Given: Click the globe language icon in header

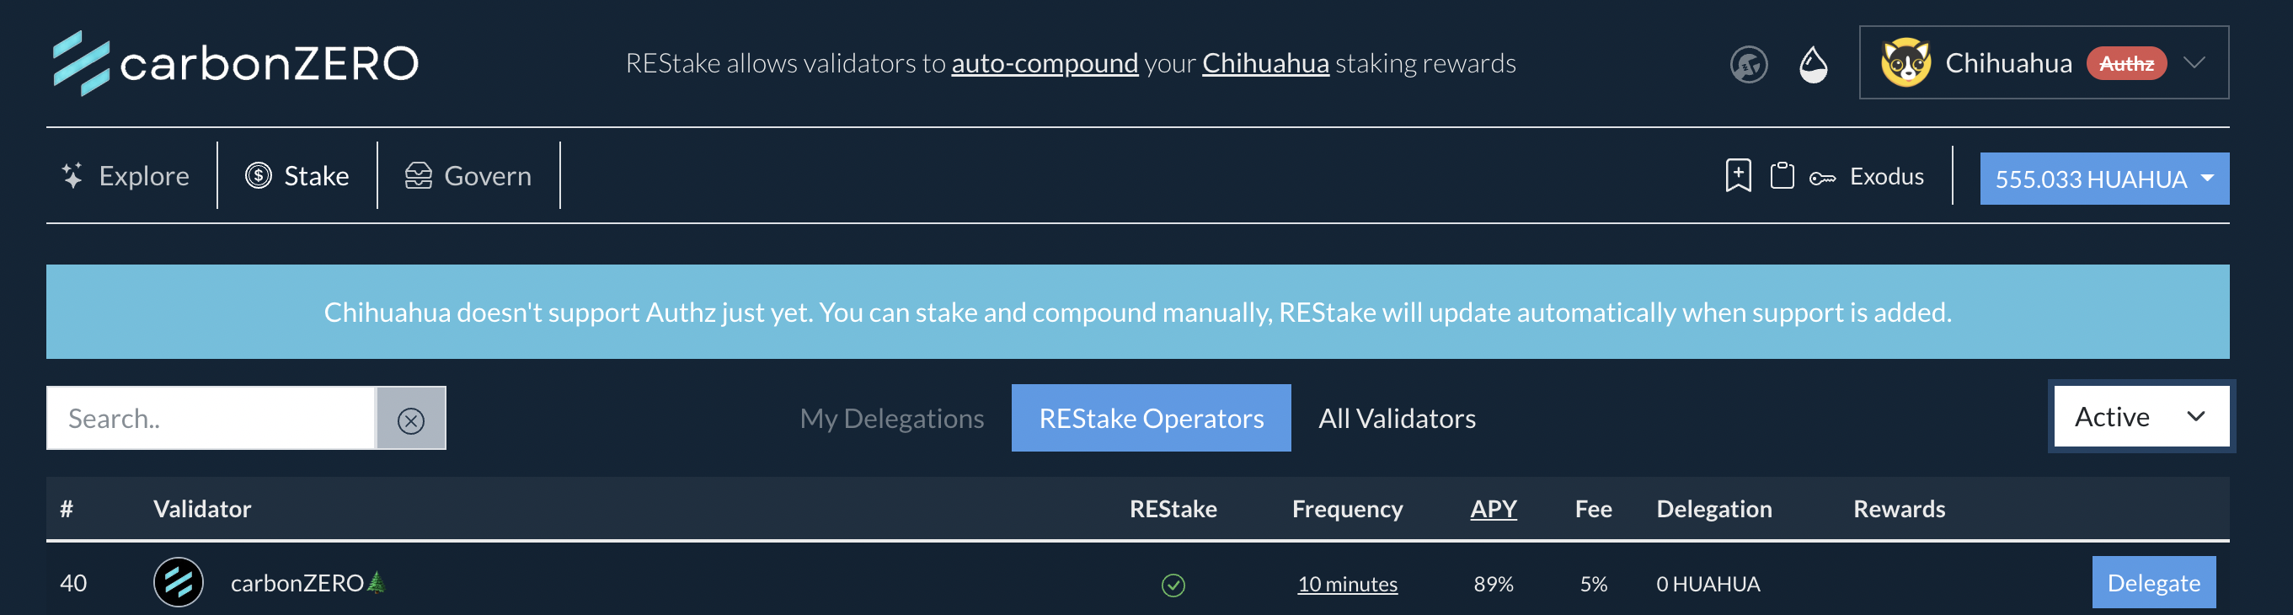Looking at the screenshot, I should [1747, 64].
